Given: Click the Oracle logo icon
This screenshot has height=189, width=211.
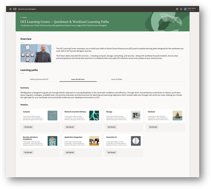Looking at the screenshot, I should click(15, 9).
